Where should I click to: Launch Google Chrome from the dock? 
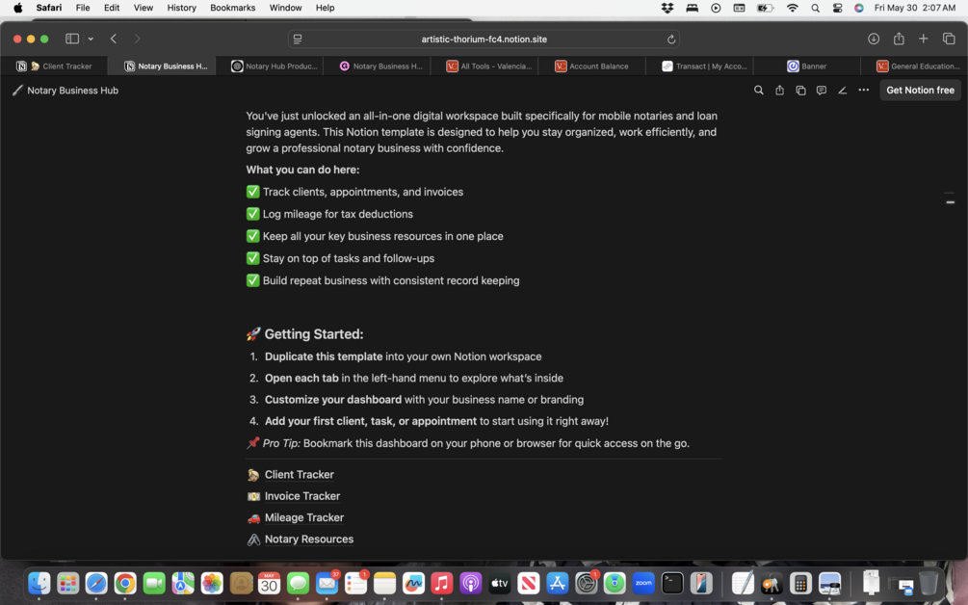coord(125,583)
